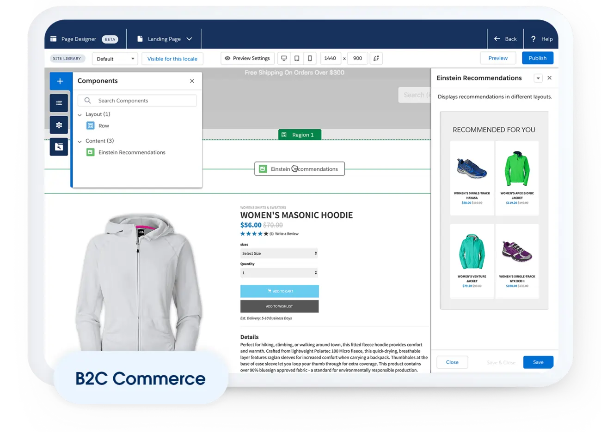Click the Preview button
Image resolution: width=601 pixels, height=432 pixels.
coord(498,58)
